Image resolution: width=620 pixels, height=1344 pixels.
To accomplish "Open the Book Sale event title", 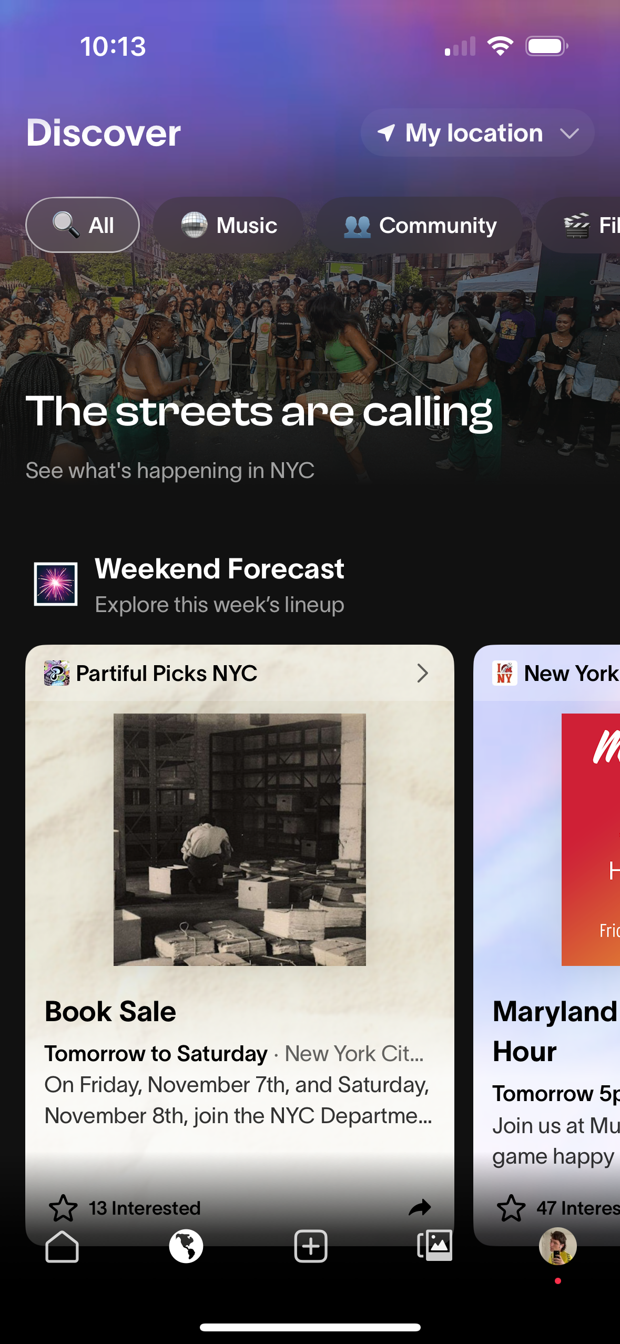I will 110,1012.
